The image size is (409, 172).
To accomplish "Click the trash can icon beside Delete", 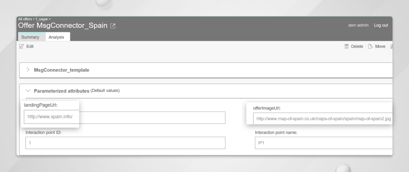I will [x=346, y=46].
